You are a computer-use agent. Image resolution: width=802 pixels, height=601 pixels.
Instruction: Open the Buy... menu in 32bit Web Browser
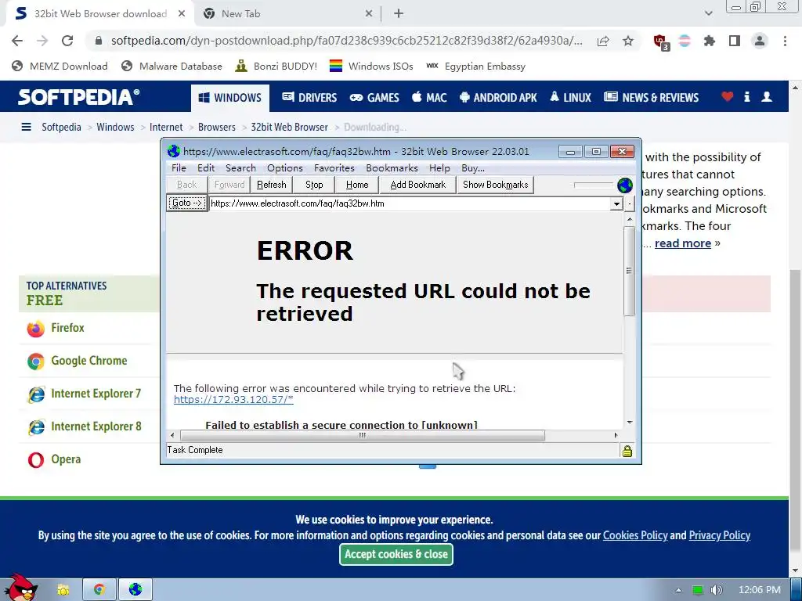click(x=472, y=167)
